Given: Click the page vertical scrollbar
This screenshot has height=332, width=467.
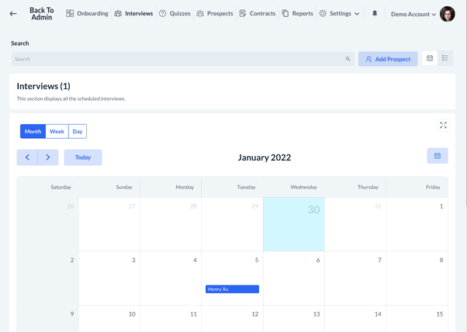Looking at the screenshot, I should [x=465, y=102].
